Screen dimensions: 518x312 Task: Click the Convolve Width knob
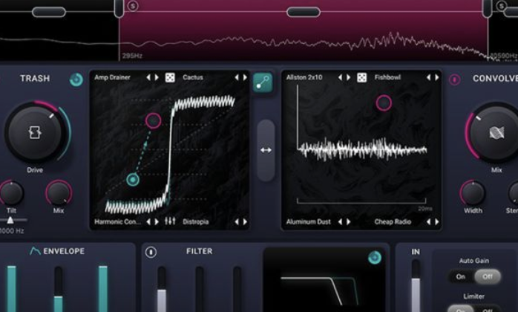click(473, 193)
